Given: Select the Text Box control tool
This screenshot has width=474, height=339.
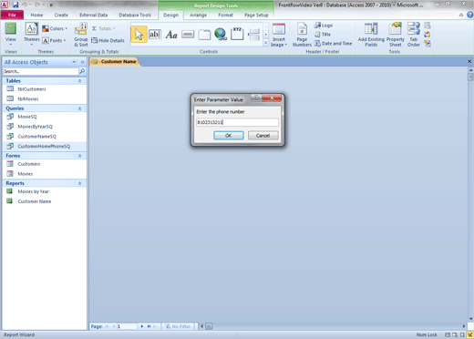Looking at the screenshot, I should tap(154, 35).
